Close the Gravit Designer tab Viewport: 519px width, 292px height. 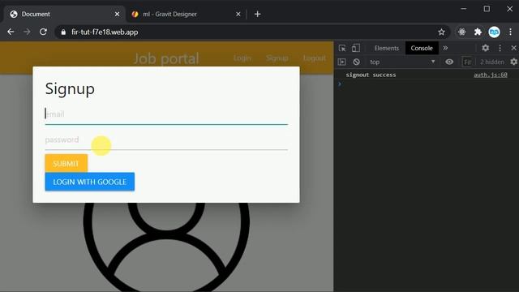point(238,14)
